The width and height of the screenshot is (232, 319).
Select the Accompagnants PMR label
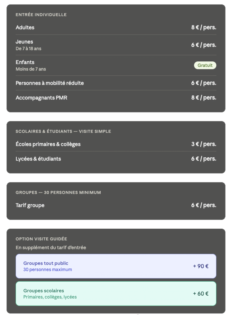(x=41, y=98)
